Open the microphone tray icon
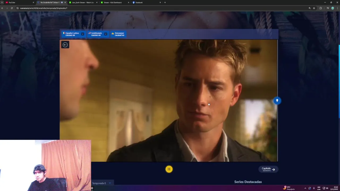Screen dimensions: 340x191 (314, 188)
